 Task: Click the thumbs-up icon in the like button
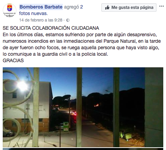[107, 8]
